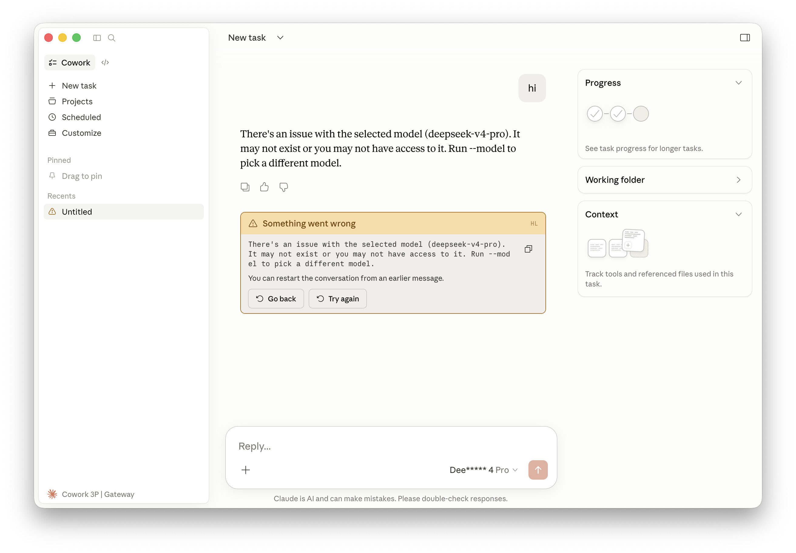796x553 pixels.
Task: Click the send arrow button
Action: (538, 470)
